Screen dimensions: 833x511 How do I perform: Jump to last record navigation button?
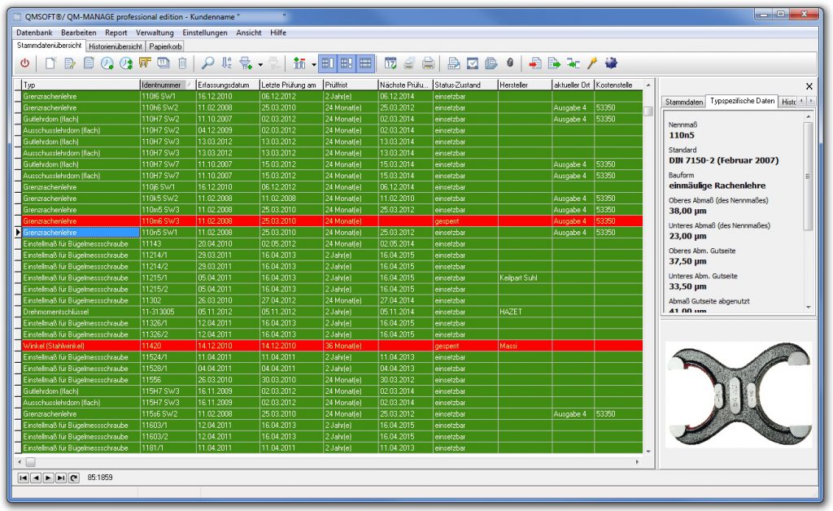[x=61, y=478]
